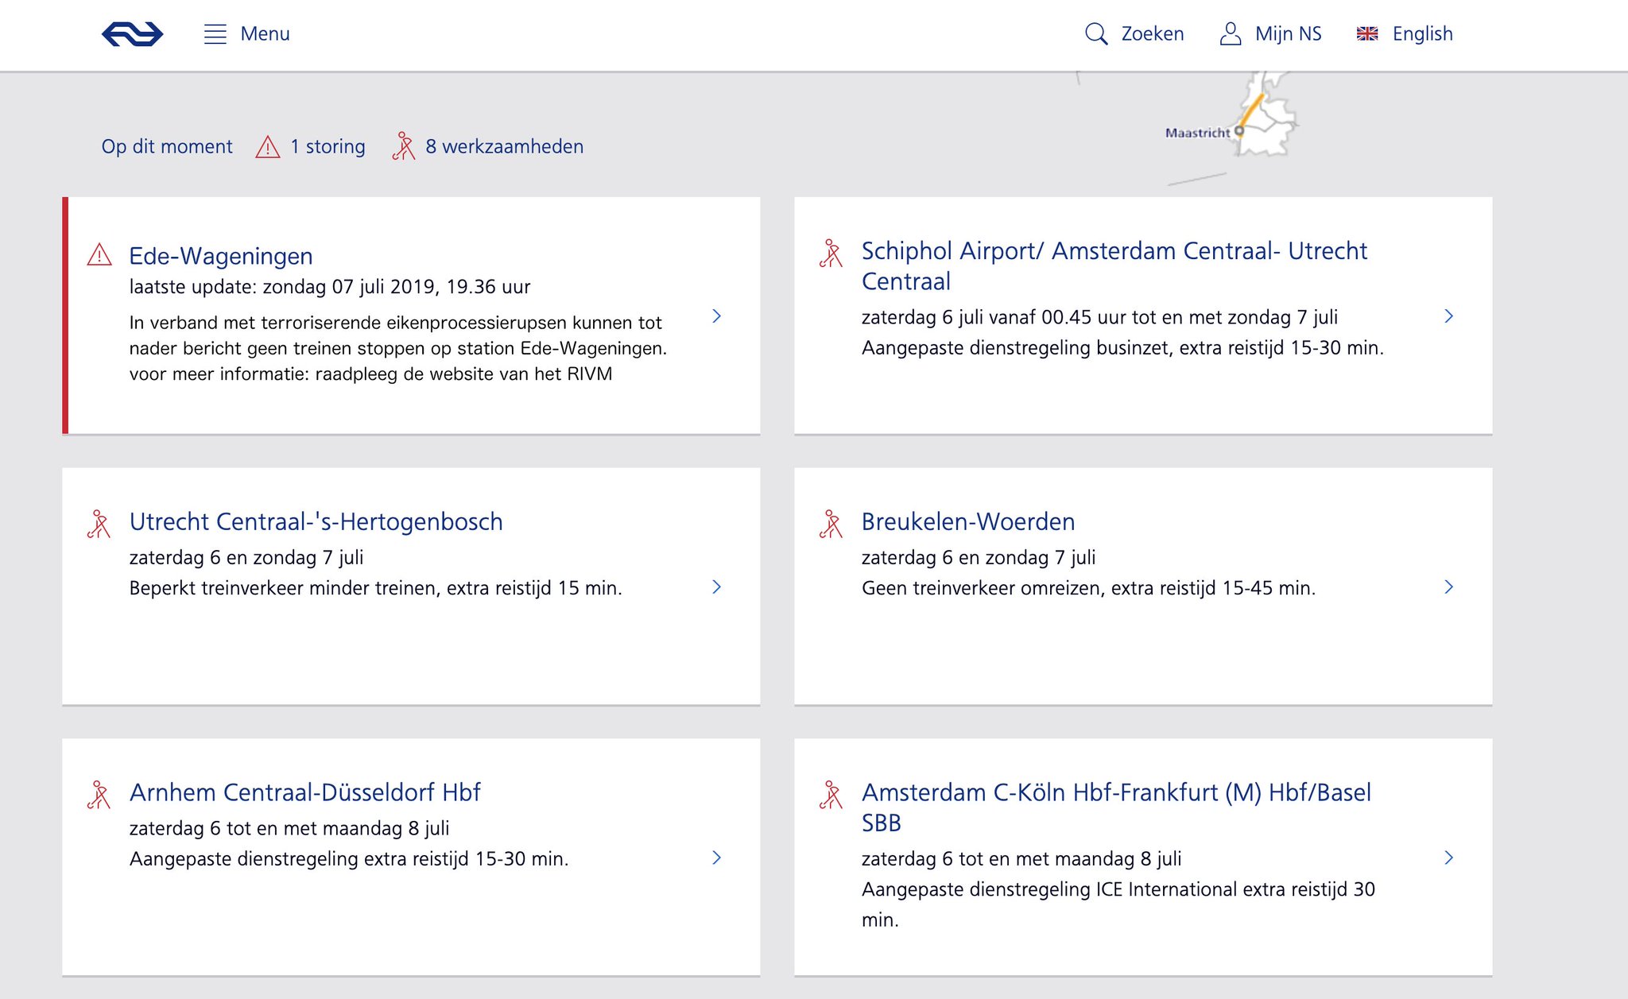Open the Ede-Wageningen disruption title

[221, 256]
